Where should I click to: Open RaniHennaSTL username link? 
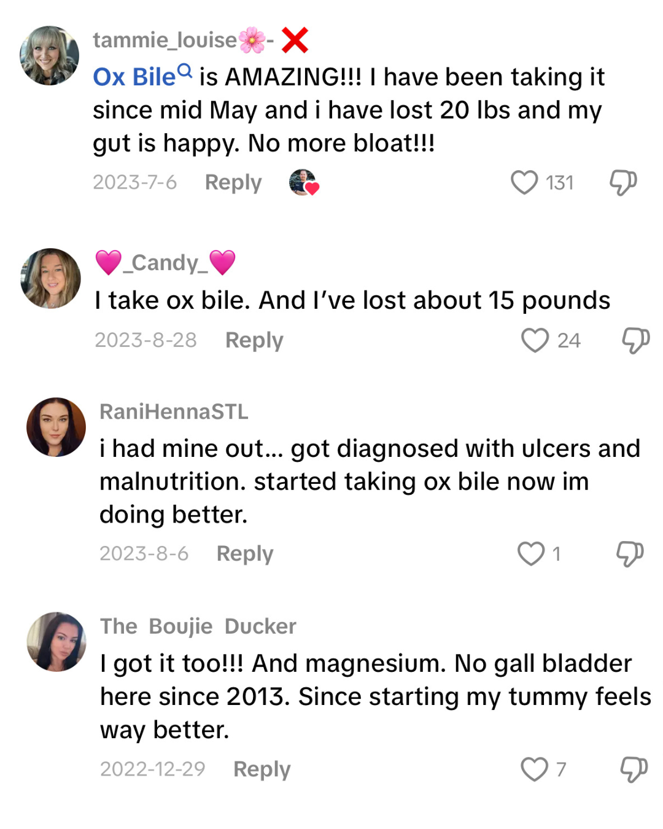coord(174,411)
